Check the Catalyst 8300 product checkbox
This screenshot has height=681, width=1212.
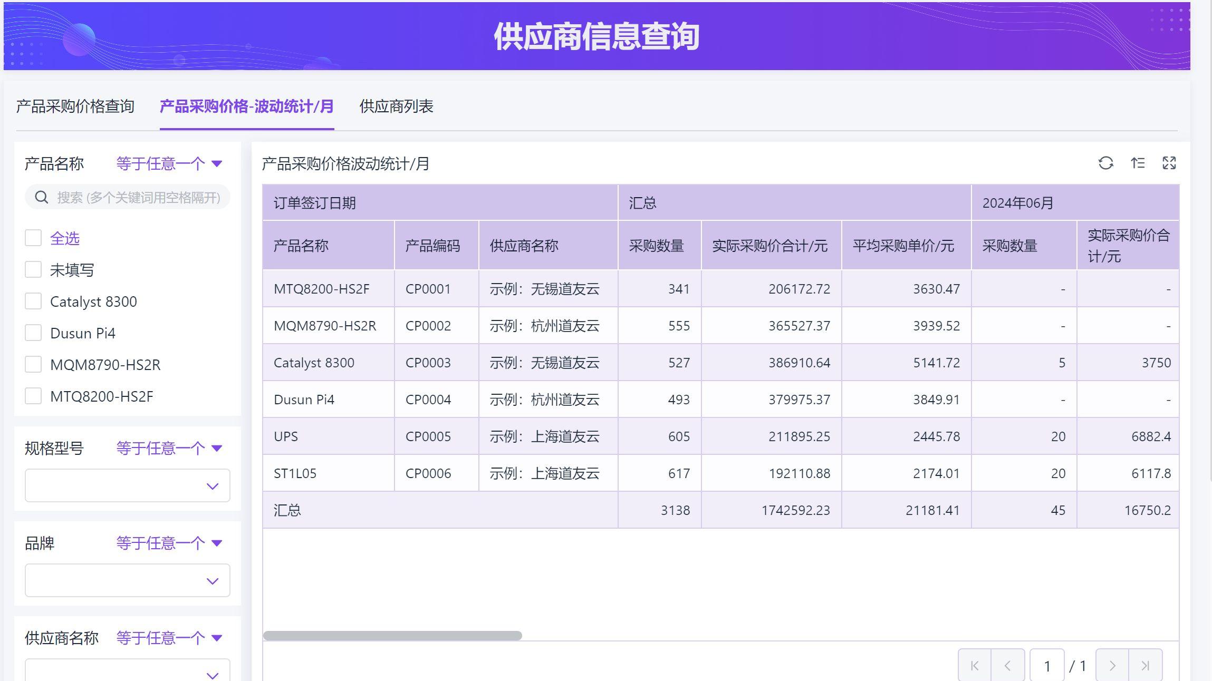pos(33,301)
